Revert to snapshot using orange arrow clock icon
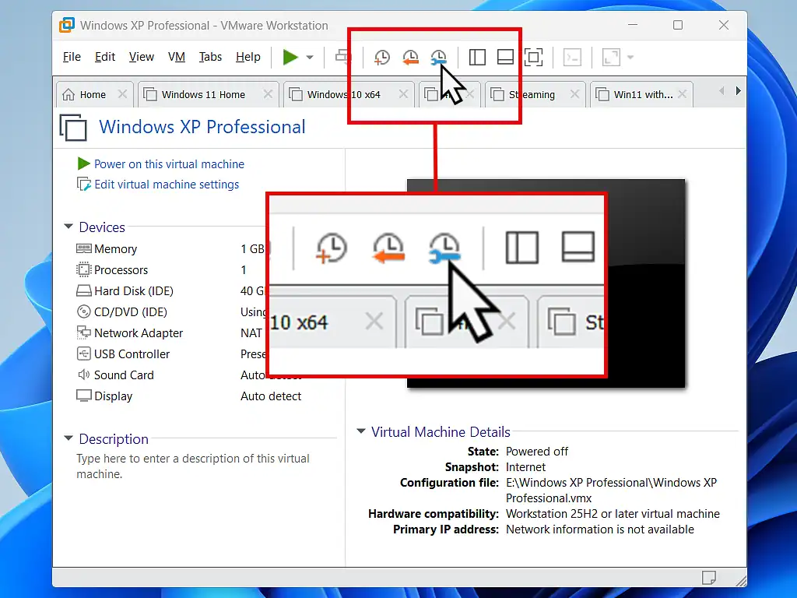The image size is (797, 598). [x=410, y=58]
